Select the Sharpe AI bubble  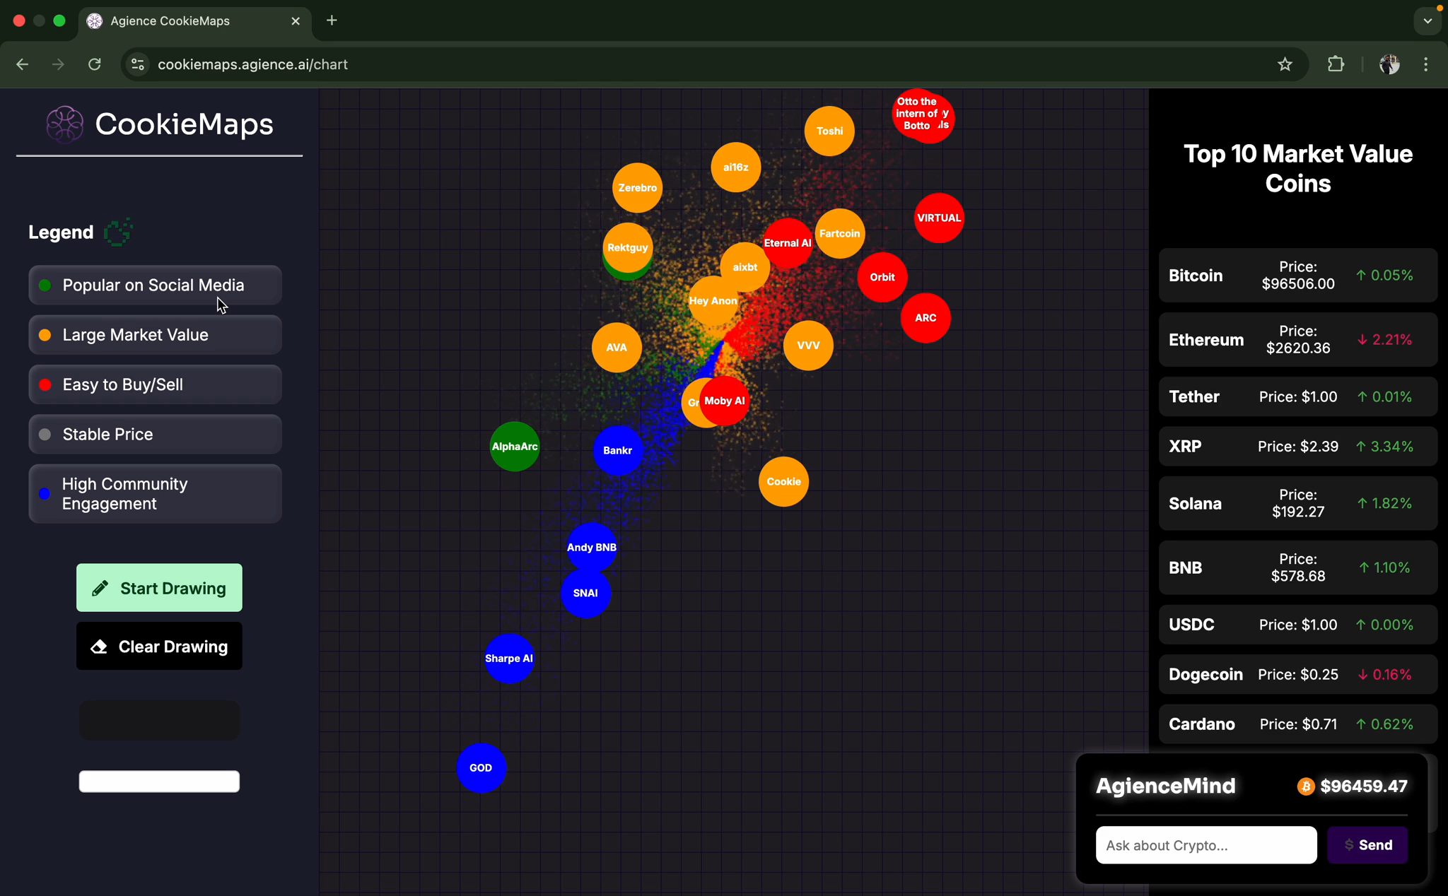click(x=509, y=659)
